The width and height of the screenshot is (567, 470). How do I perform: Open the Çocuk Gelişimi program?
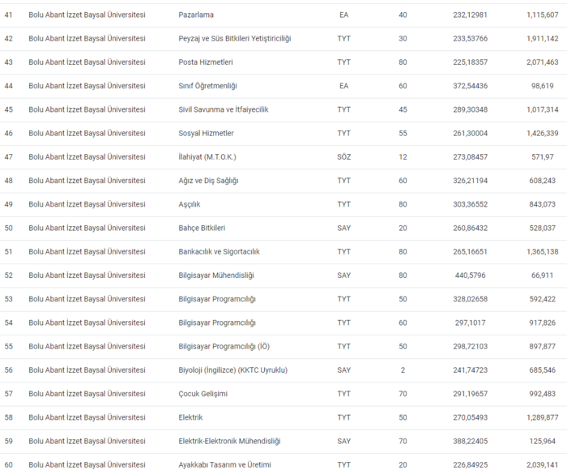click(x=202, y=394)
